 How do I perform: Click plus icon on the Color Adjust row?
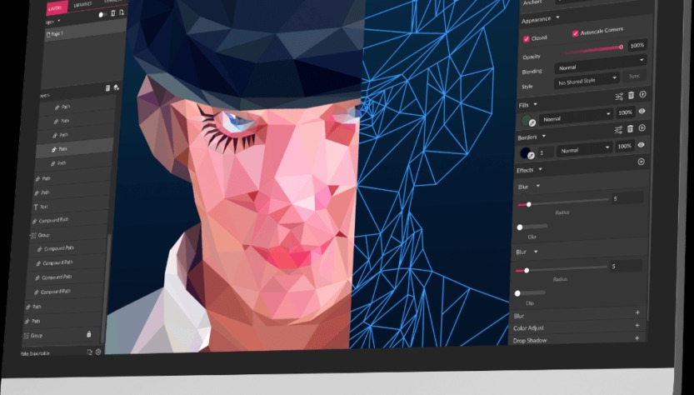pyautogui.click(x=637, y=326)
